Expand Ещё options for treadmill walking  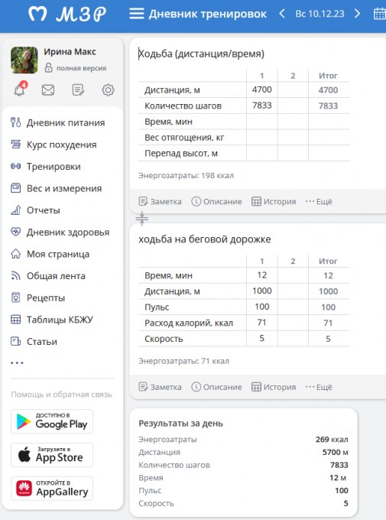[x=319, y=387]
